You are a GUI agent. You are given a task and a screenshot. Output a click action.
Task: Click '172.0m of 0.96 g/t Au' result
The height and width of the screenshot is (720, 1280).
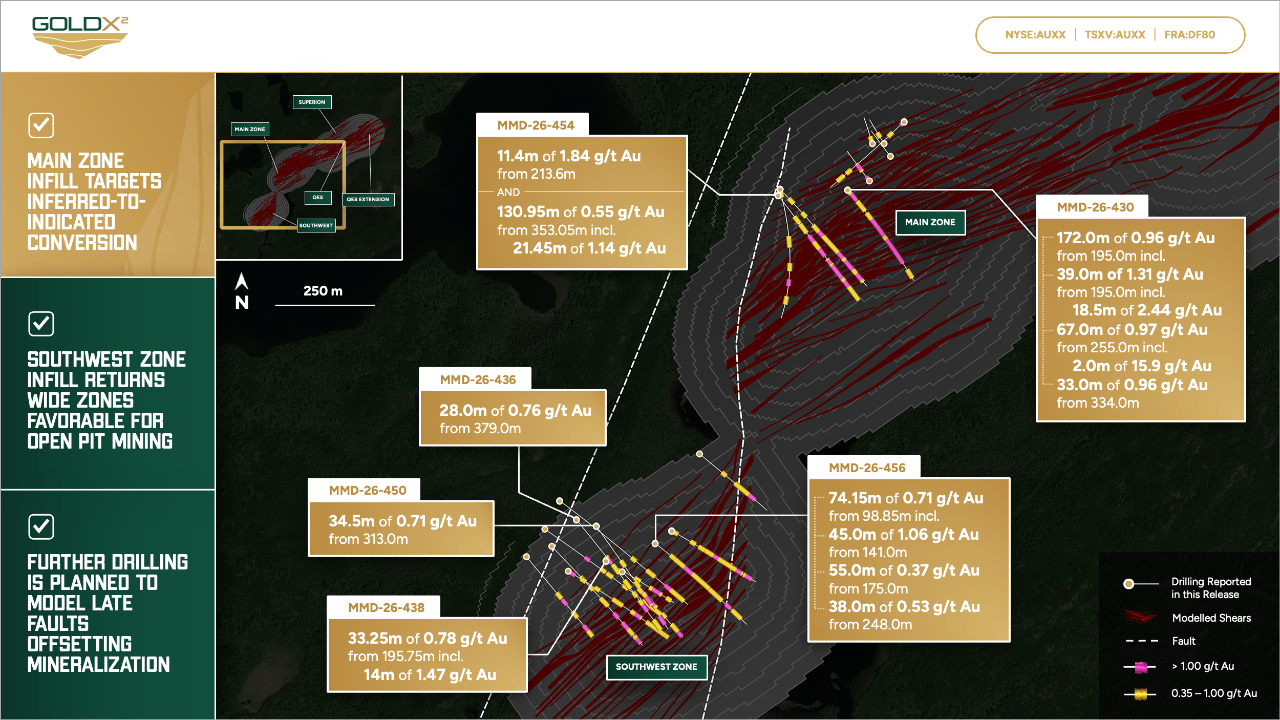1135,238
